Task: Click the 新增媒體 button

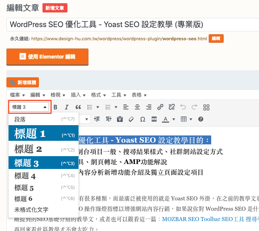Action: (x=22, y=82)
